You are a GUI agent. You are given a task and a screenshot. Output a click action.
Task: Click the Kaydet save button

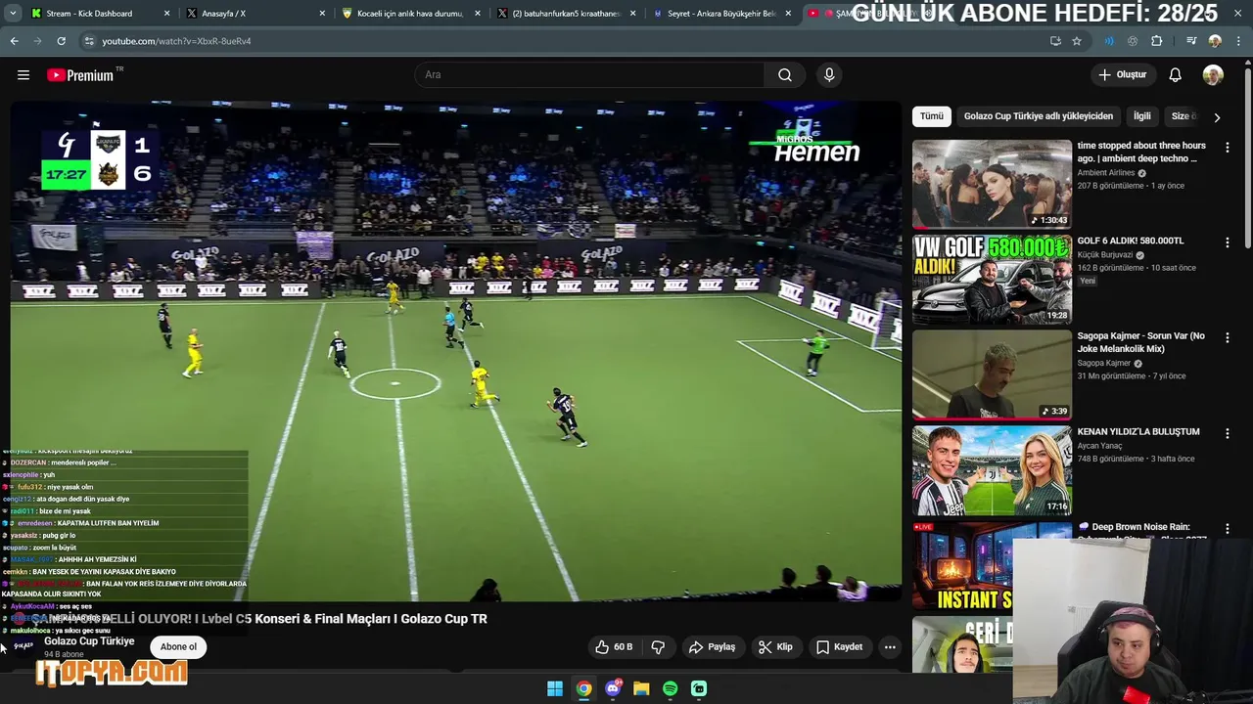(x=840, y=647)
